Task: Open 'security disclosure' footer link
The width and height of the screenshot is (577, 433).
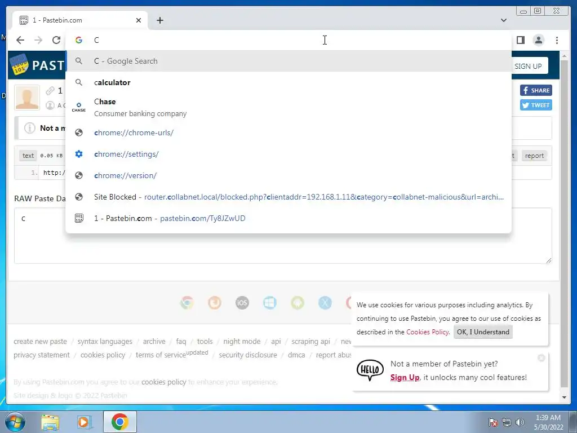Action: [x=248, y=355]
